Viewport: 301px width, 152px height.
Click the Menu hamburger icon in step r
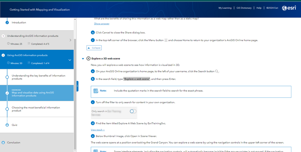(x=166, y=40)
